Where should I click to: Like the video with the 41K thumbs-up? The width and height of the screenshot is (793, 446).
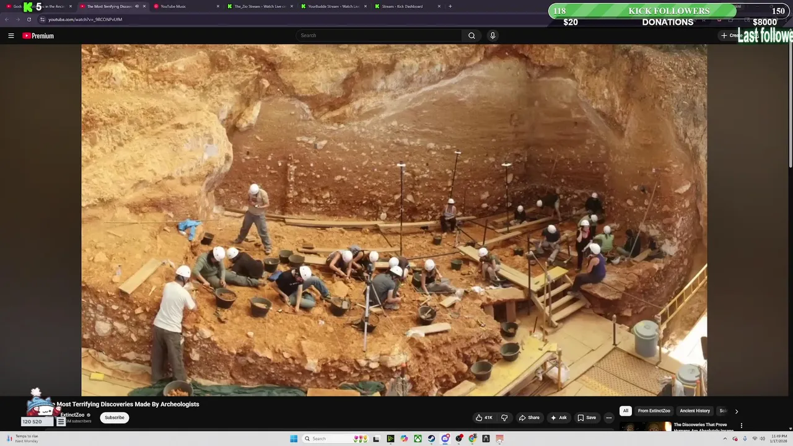click(x=484, y=418)
